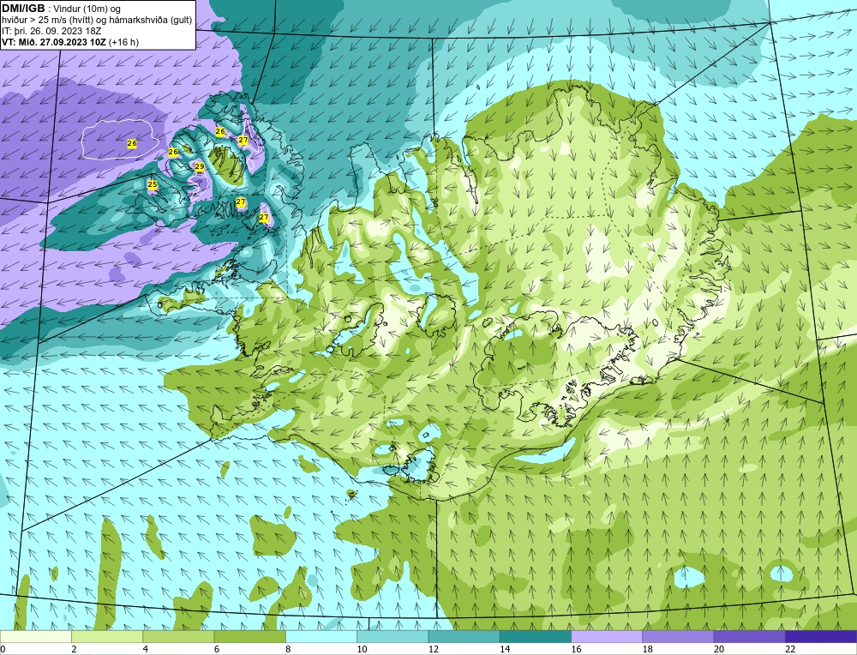Click the yellow gust label 25

click(x=153, y=185)
